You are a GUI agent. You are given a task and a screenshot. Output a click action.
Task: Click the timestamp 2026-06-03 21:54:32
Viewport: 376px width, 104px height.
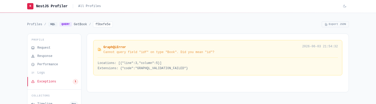click(x=320, y=47)
